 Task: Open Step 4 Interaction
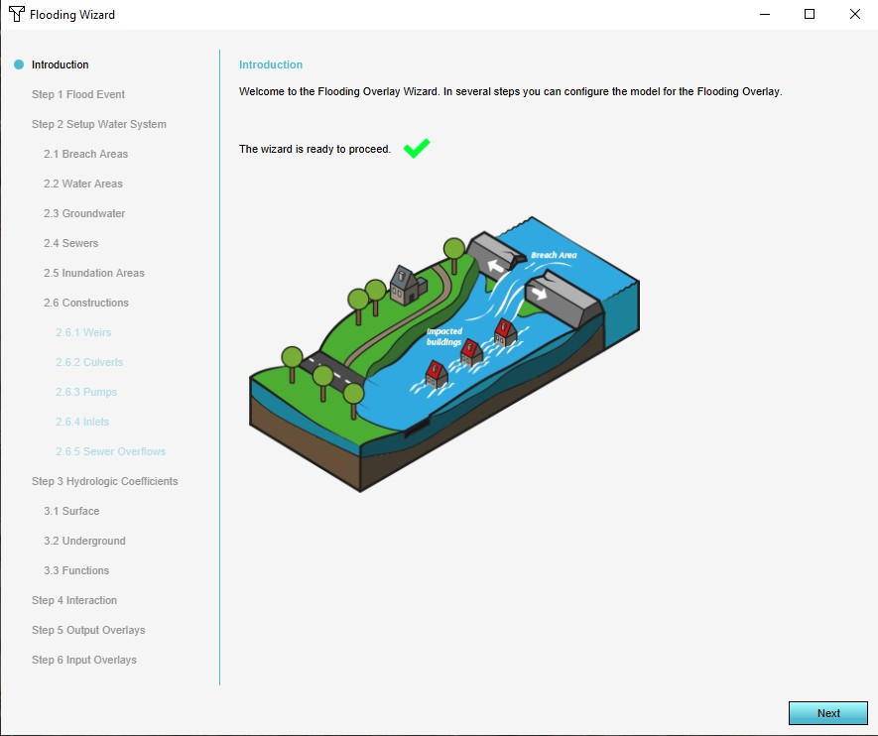pyautogui.click(x=73, y=600)
